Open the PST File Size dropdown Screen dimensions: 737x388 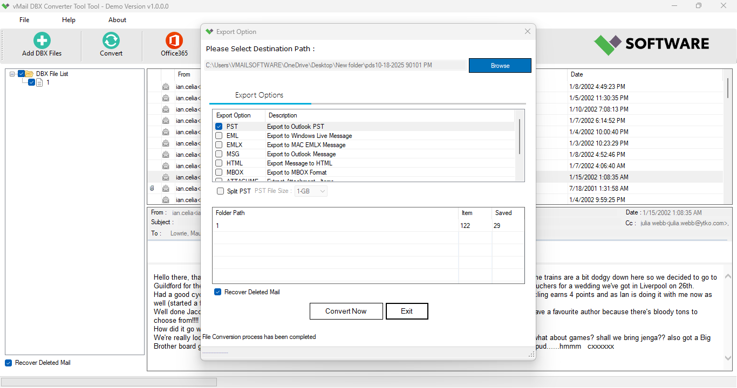(311, 191)
